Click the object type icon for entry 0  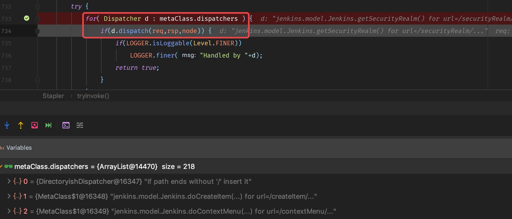(x=18, y=181)
